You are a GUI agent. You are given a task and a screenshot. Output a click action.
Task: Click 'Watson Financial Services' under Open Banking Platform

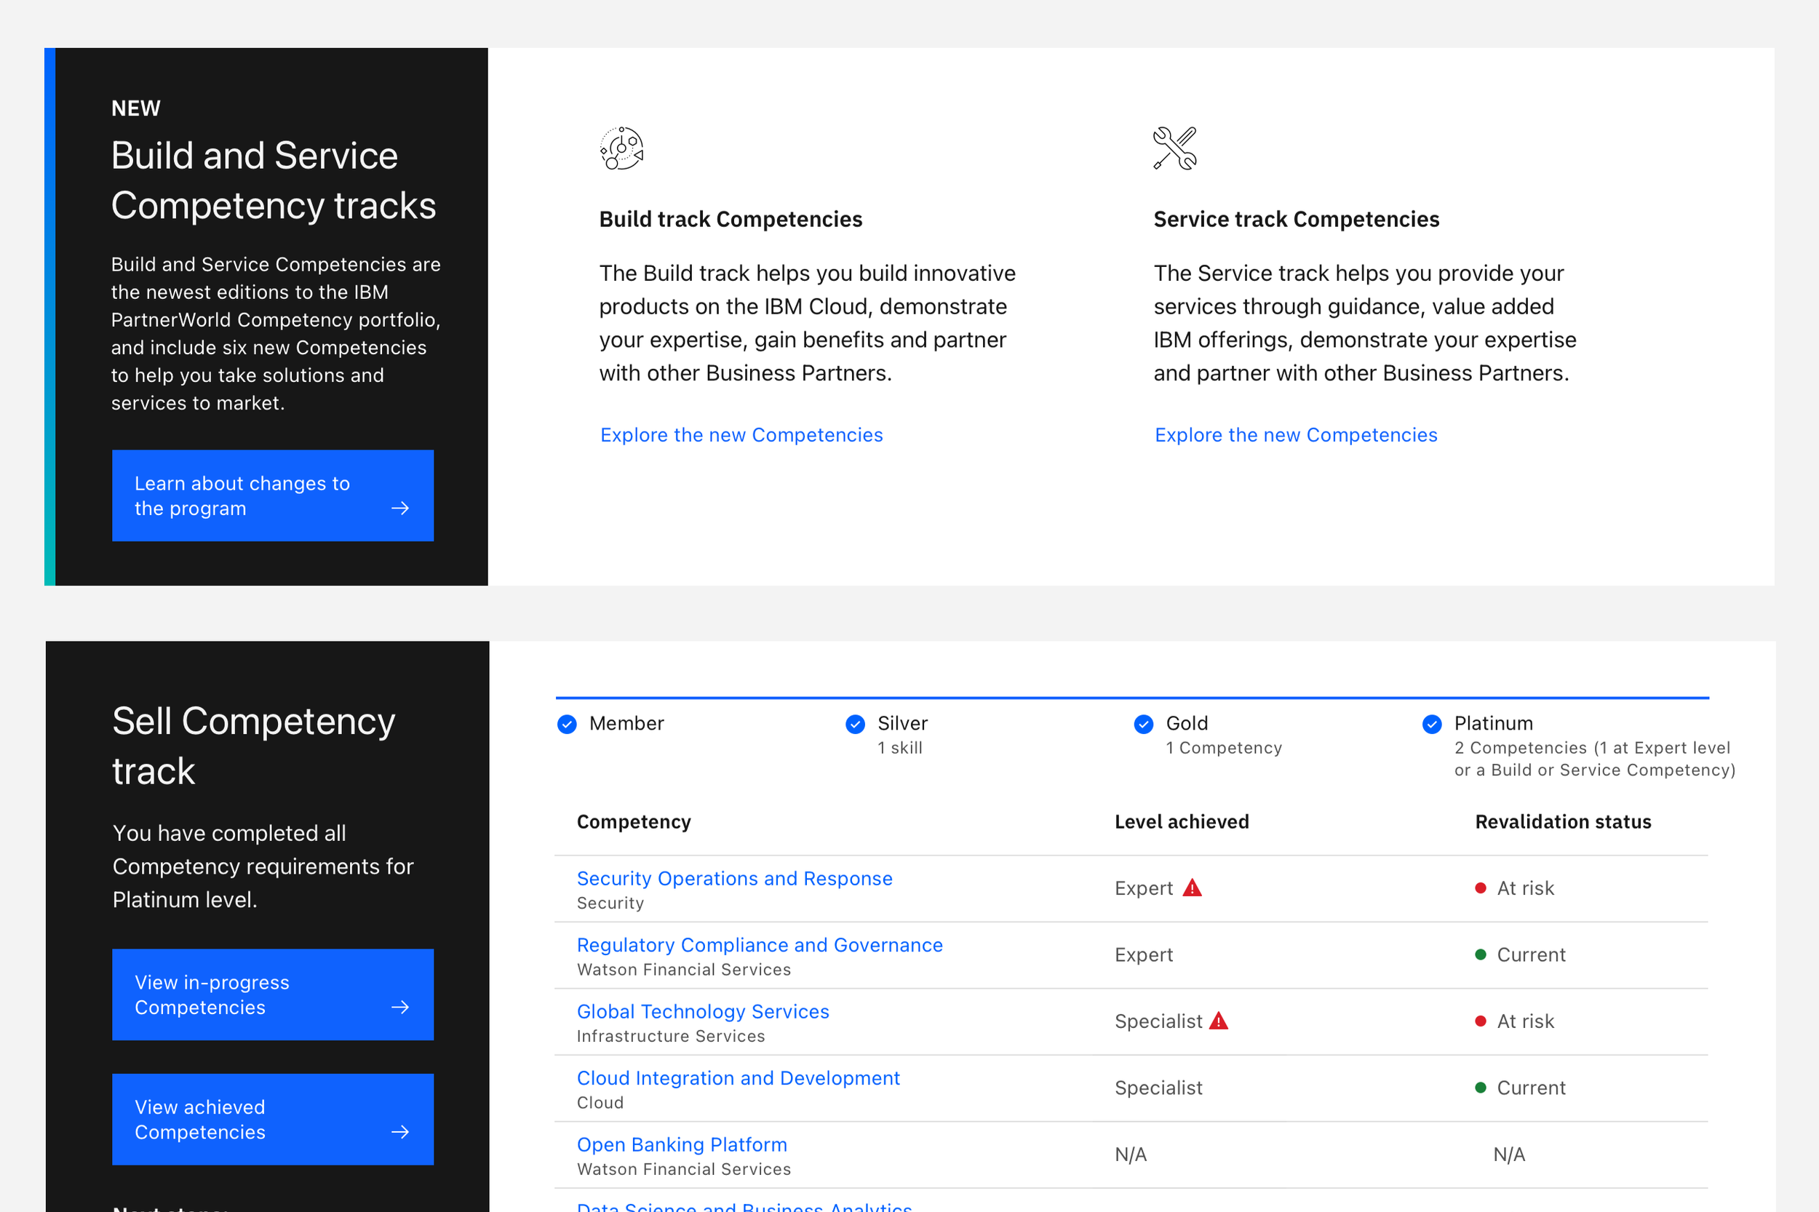683,1168
